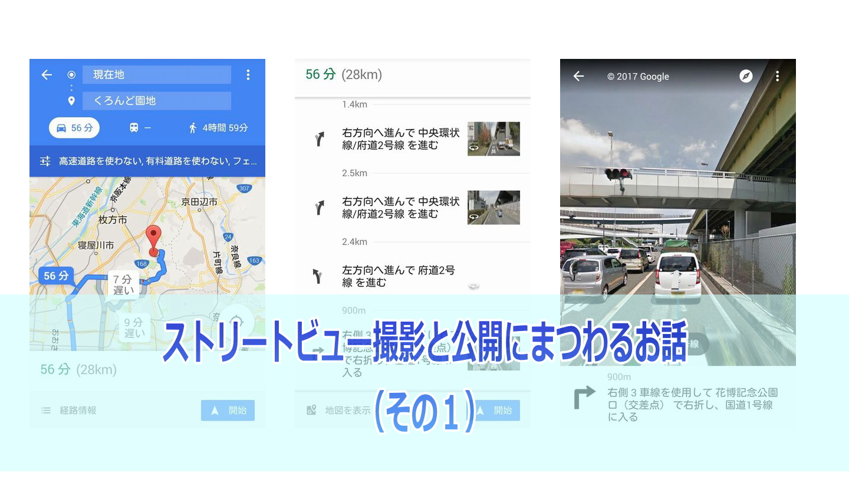Tap the second 右方向へ進んで 中央環状線 step
Image resolution: width=849 pixels, height=483 pixels.
[x=400, y=207]
